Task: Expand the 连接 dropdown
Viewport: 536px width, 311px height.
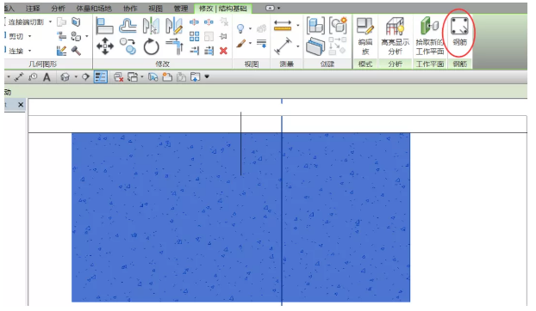Action: tap(30, 51)
